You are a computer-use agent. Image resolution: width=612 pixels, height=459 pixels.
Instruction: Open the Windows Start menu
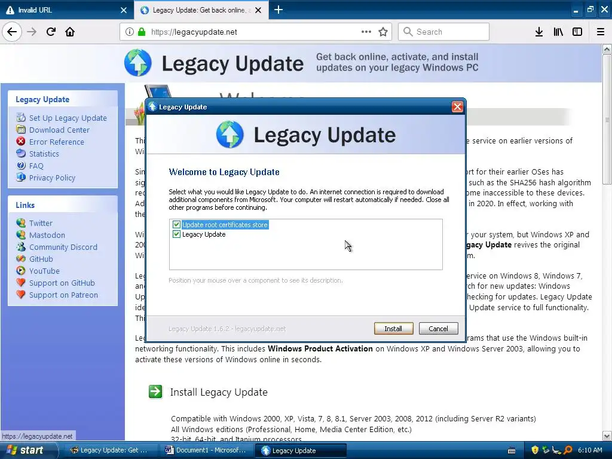(28, 451)
